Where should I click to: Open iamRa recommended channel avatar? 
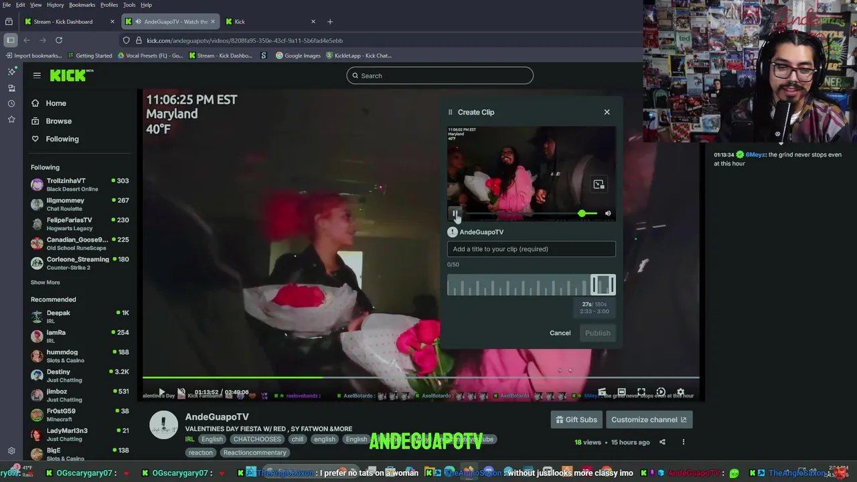pos(37,336)
